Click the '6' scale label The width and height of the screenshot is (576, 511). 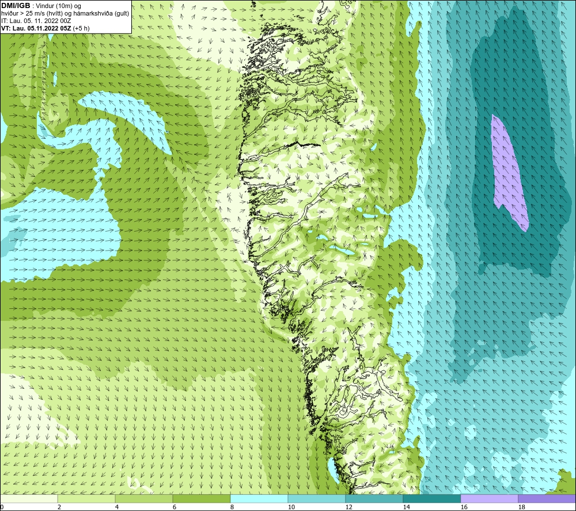pyautogui.click(x=175, y=507)
